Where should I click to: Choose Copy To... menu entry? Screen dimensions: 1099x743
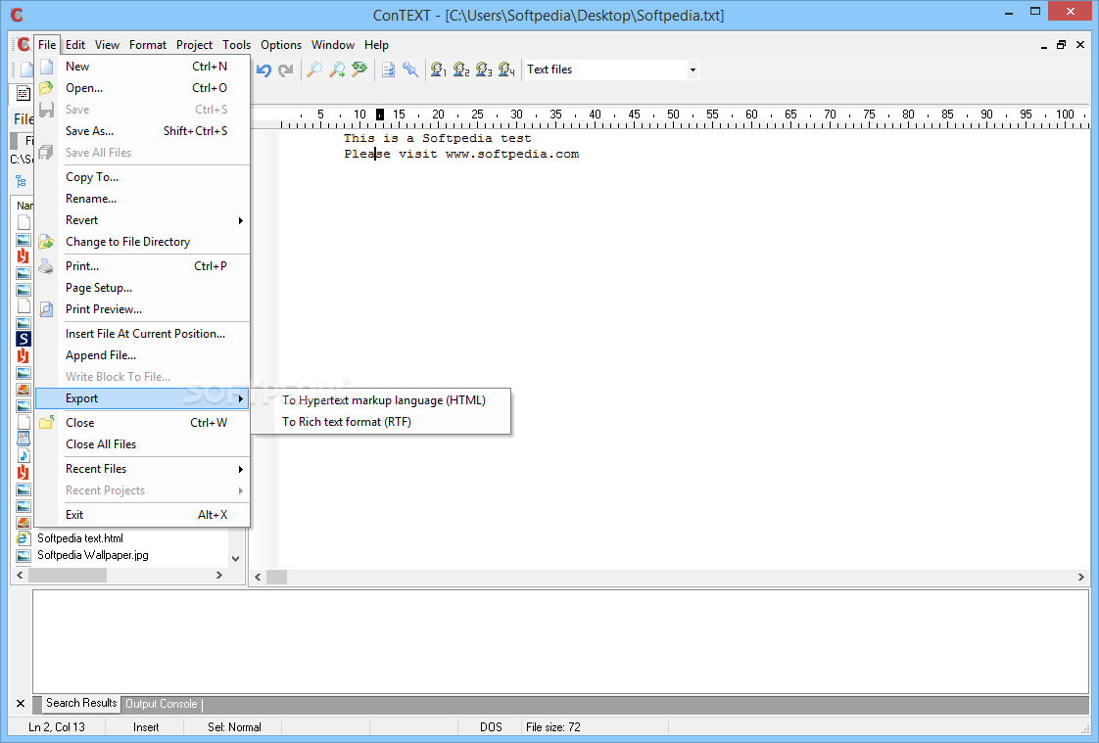pos(143,177)
